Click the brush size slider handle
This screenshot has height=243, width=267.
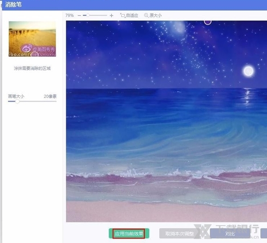click(17, 101)
